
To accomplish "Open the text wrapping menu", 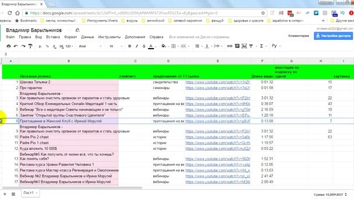I will 217,46.
